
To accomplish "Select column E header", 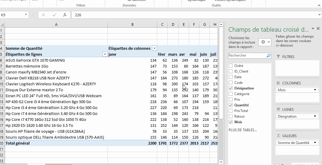I will pos(184,25).
